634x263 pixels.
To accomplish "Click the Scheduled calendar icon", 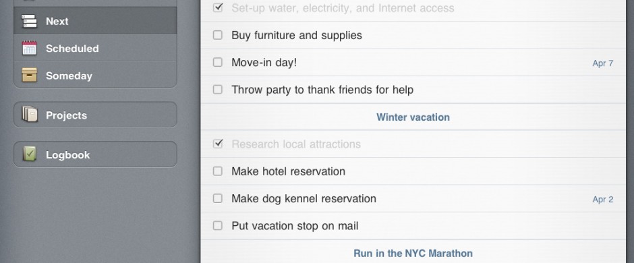I will click(x=29, y=48).
